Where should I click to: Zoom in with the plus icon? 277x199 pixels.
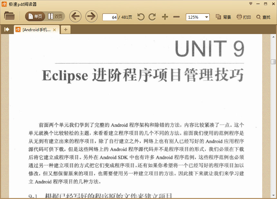[165, 17]
